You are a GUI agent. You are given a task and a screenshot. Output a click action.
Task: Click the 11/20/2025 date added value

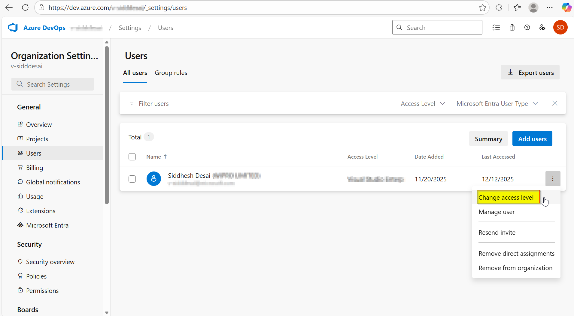pos(430,179)
